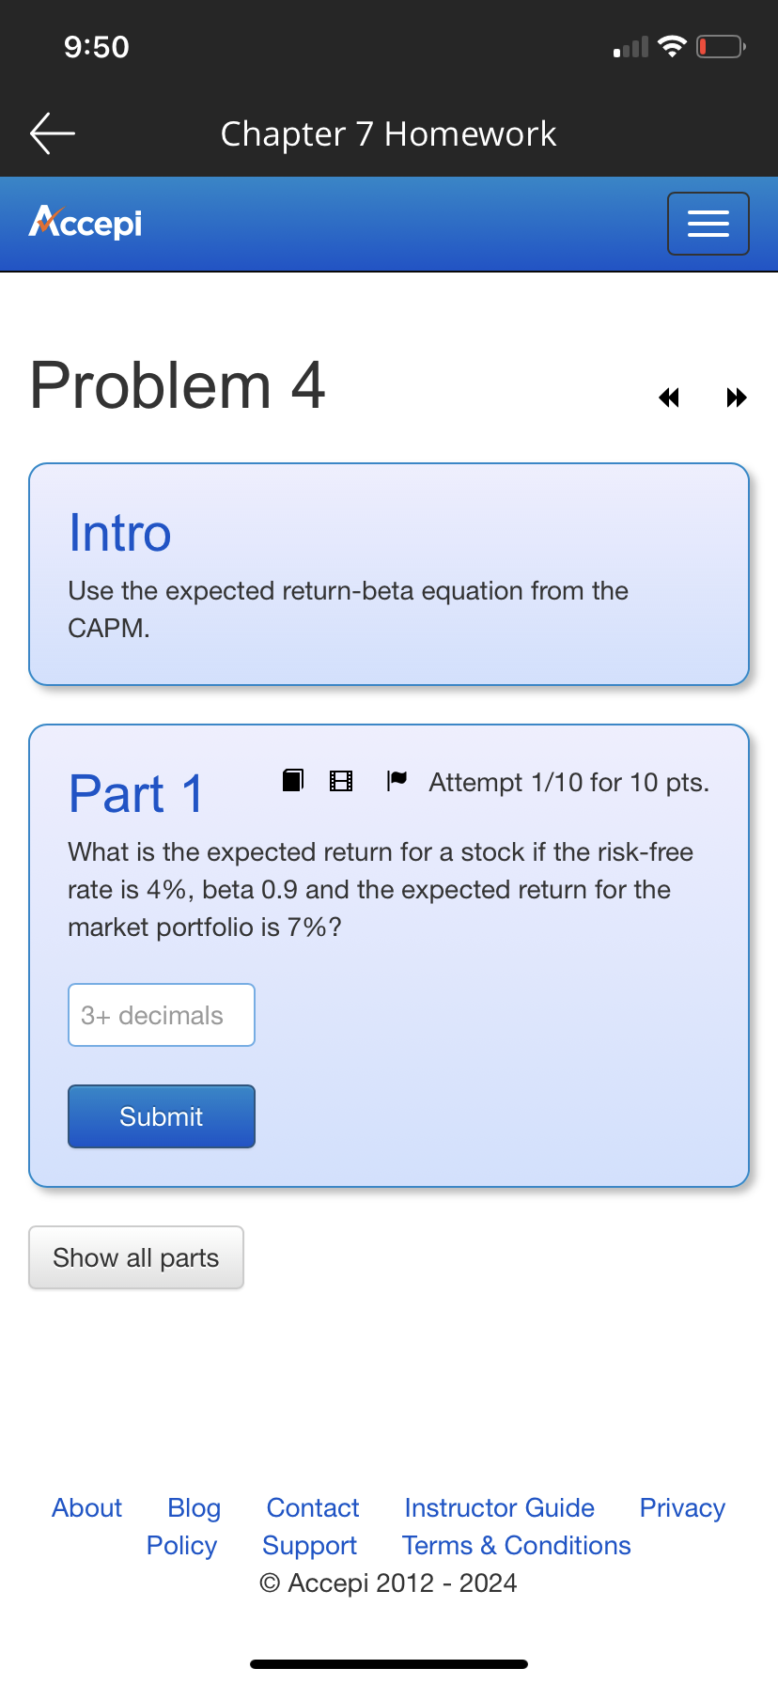The width and height of the screenshot is (778, 1684).
Task: Tap the Wi-Fi status icon
Action: pyautogui.click(x=672, y=46)
